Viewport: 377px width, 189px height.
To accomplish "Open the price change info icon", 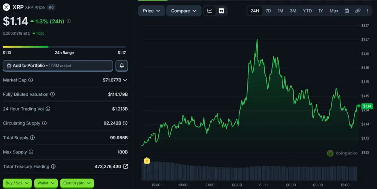I will [x=69, y=21].
